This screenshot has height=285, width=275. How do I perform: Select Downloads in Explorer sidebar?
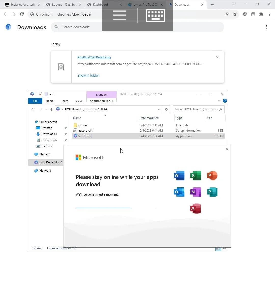pos(49,134)
